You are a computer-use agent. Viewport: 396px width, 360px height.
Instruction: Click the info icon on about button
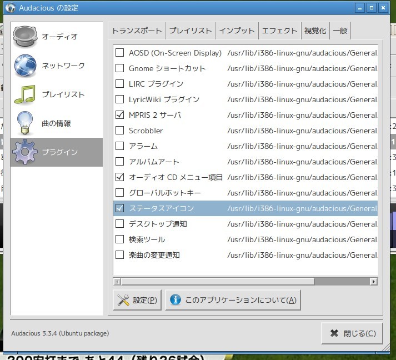click(176, 299)
